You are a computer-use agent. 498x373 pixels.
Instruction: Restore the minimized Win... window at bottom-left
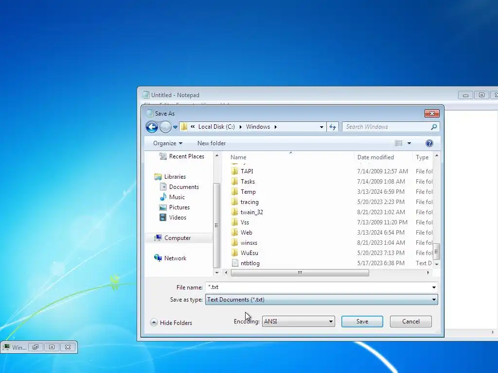(36, 347)
